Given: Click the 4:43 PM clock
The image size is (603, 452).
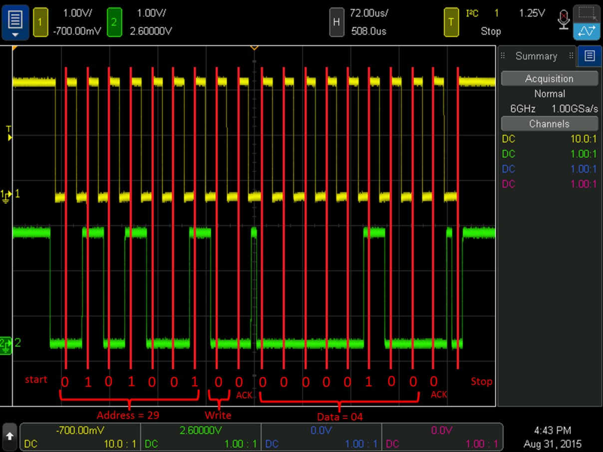Looking at the screenshot, I should (x=552, y=430).
